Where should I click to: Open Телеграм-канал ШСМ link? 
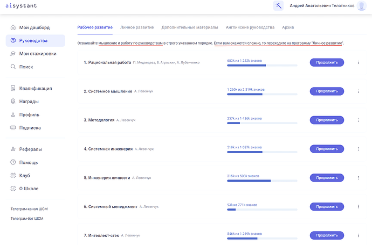tap(29, 209)
